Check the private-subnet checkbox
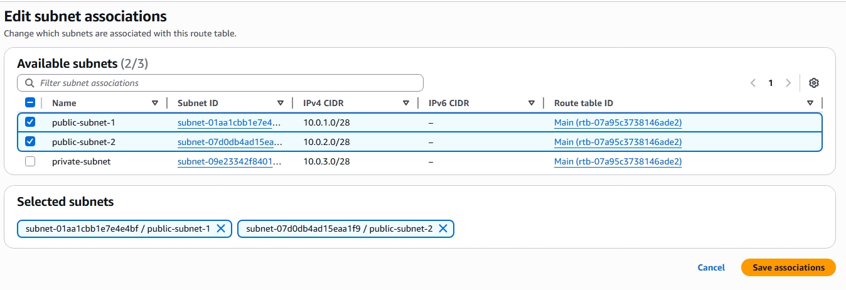This screenshot has width=846, height=290. 30,162
